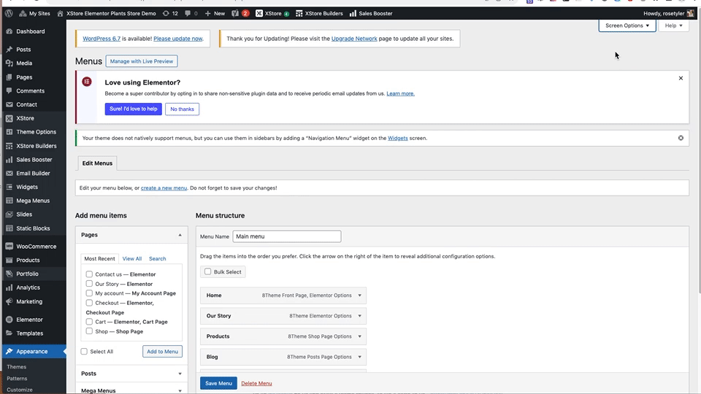Image resolution: width=701 pixels, height=394 pixels.
Task: Check the Our Story — Elementor page
Action: pyautogui.click(x=89, y=284)
